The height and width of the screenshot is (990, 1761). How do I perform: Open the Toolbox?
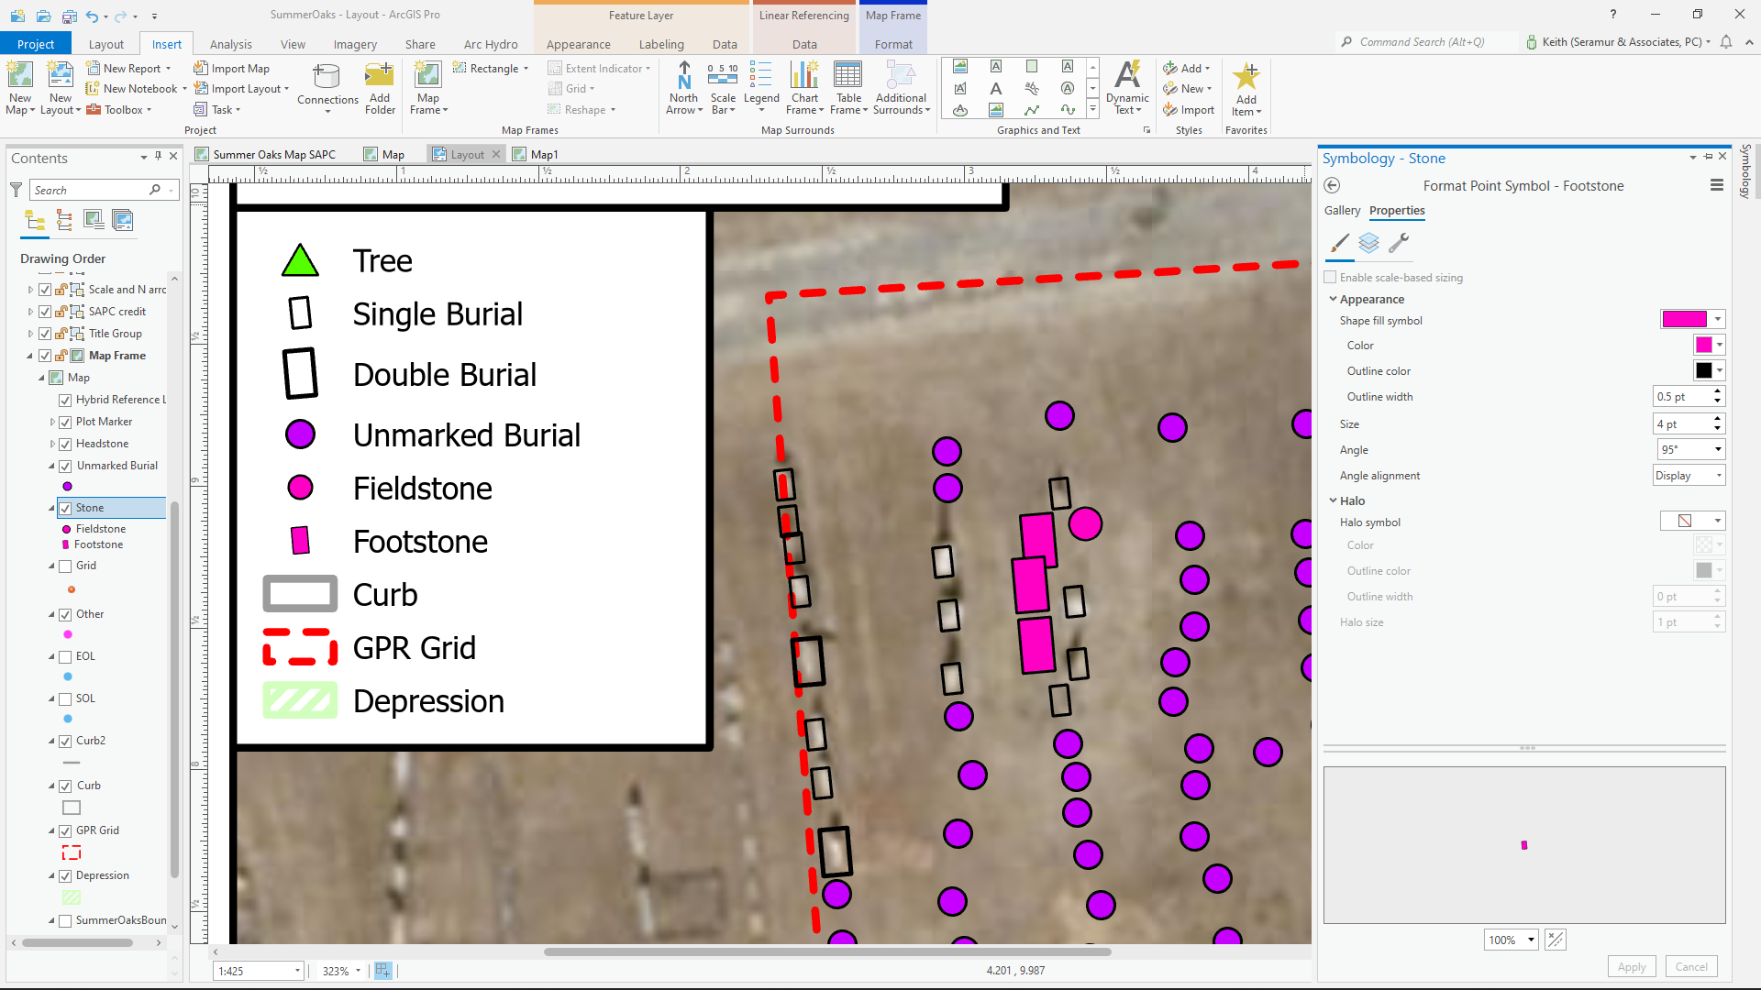point(120,109)
